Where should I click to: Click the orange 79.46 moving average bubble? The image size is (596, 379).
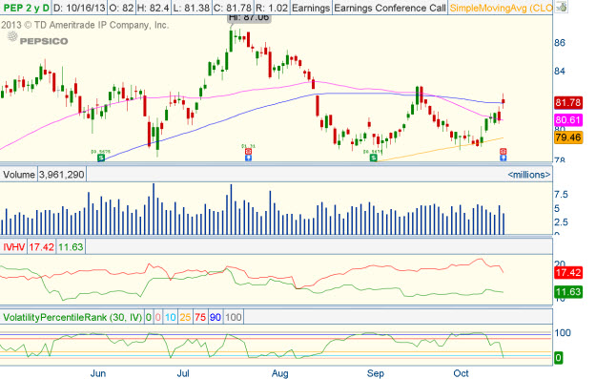pyautogui.click(x=568, y=137)
